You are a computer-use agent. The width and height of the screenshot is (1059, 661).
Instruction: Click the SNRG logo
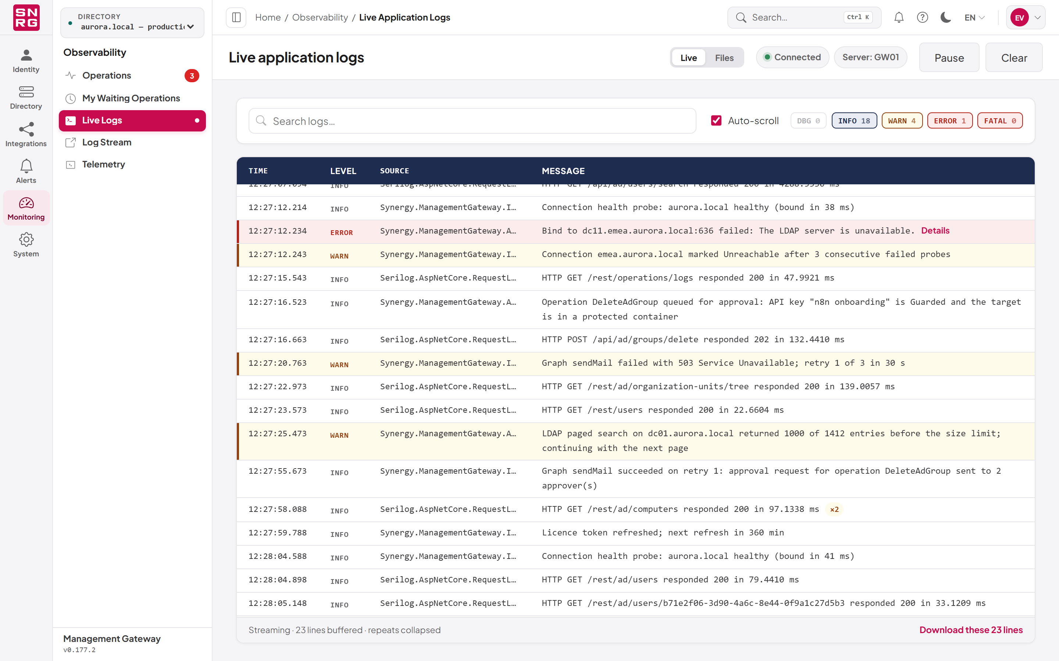[x=26, y=18]
